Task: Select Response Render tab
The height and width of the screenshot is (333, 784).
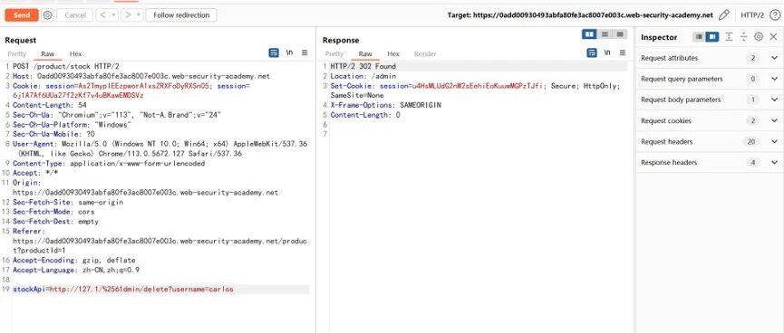Action: 425,54
